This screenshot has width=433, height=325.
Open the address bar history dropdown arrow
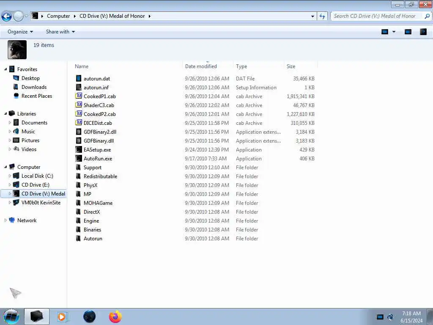click(x=312, y=17)
